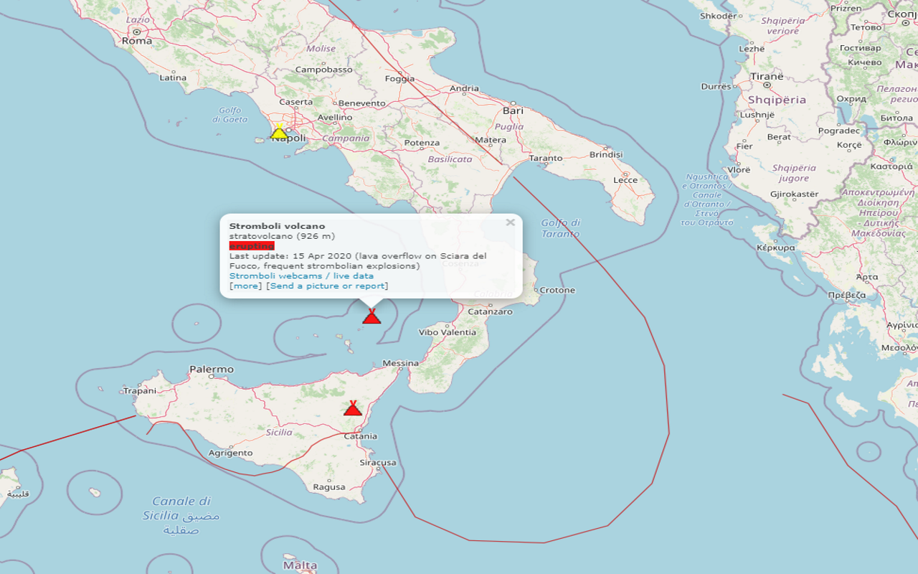Click the red erupting status label
Viewport: 918px width, 574px height.
[x=252, y=245]
